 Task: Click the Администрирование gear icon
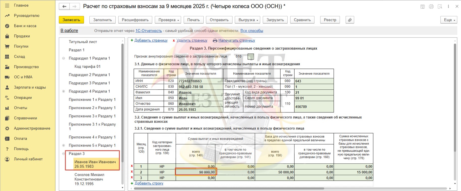(7, 128)
